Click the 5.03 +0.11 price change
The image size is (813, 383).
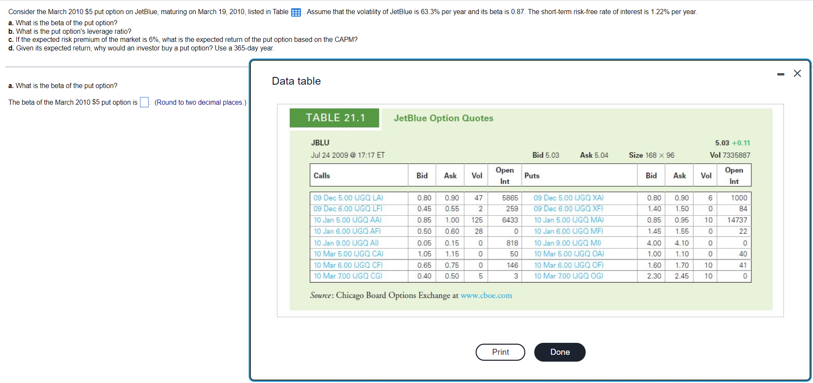(x=733, y=143)
